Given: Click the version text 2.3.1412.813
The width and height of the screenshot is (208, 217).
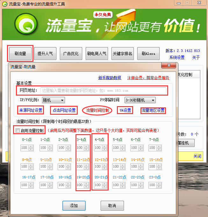Looking at the screenshot, I should (x=188, y=51).
